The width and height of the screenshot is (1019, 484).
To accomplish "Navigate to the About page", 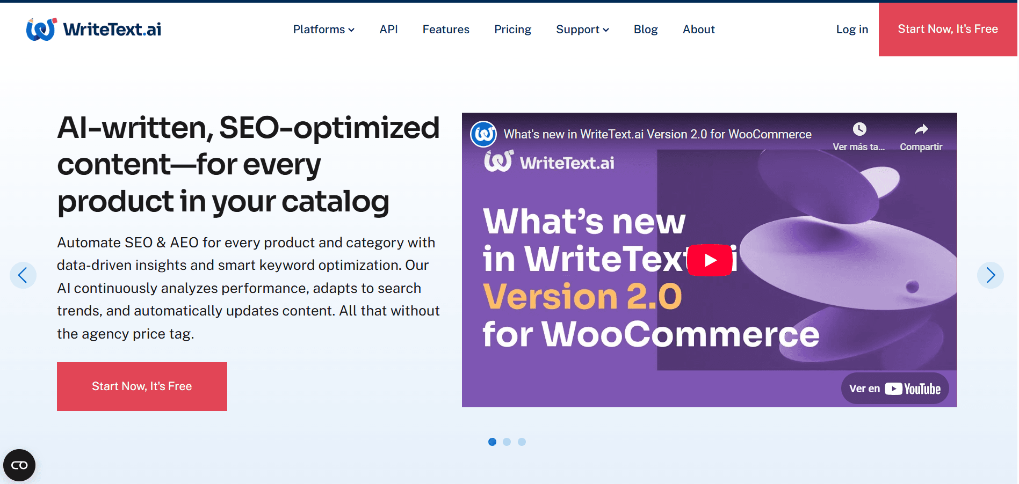I will 698,30.
